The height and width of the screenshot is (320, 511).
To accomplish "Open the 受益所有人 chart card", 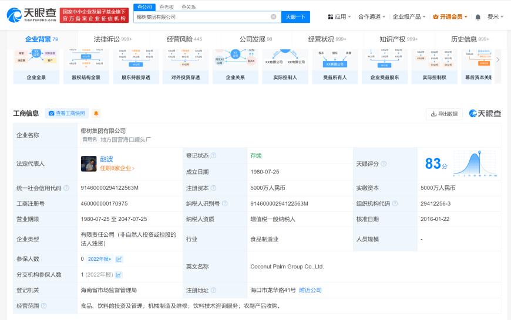I will (335, 67).
